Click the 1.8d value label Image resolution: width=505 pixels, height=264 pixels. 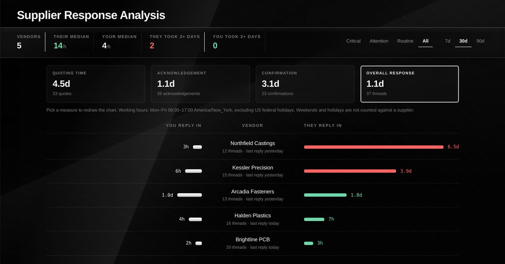[356, 195]
